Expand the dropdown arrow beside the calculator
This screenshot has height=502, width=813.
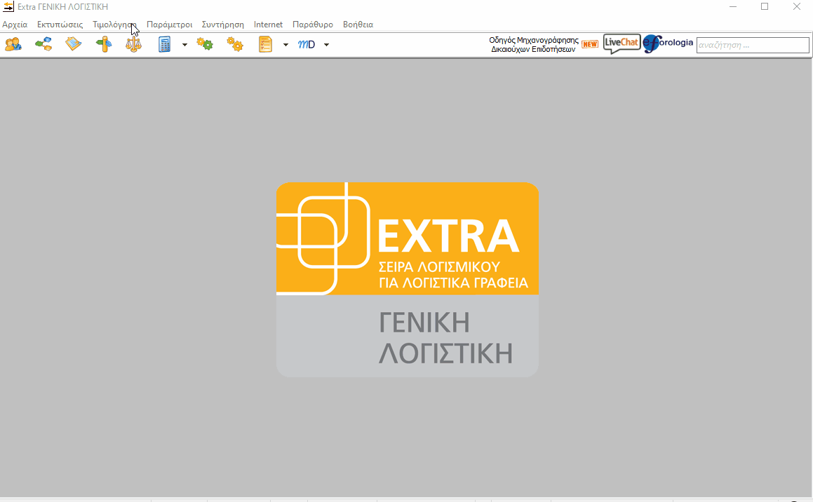point(184,45)
